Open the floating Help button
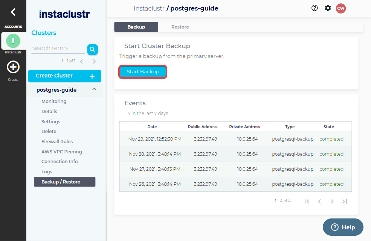 pos(343,227)
